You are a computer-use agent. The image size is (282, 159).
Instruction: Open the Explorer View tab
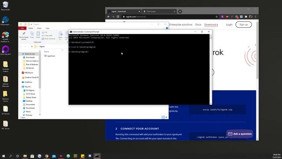(x=47, y=28)
